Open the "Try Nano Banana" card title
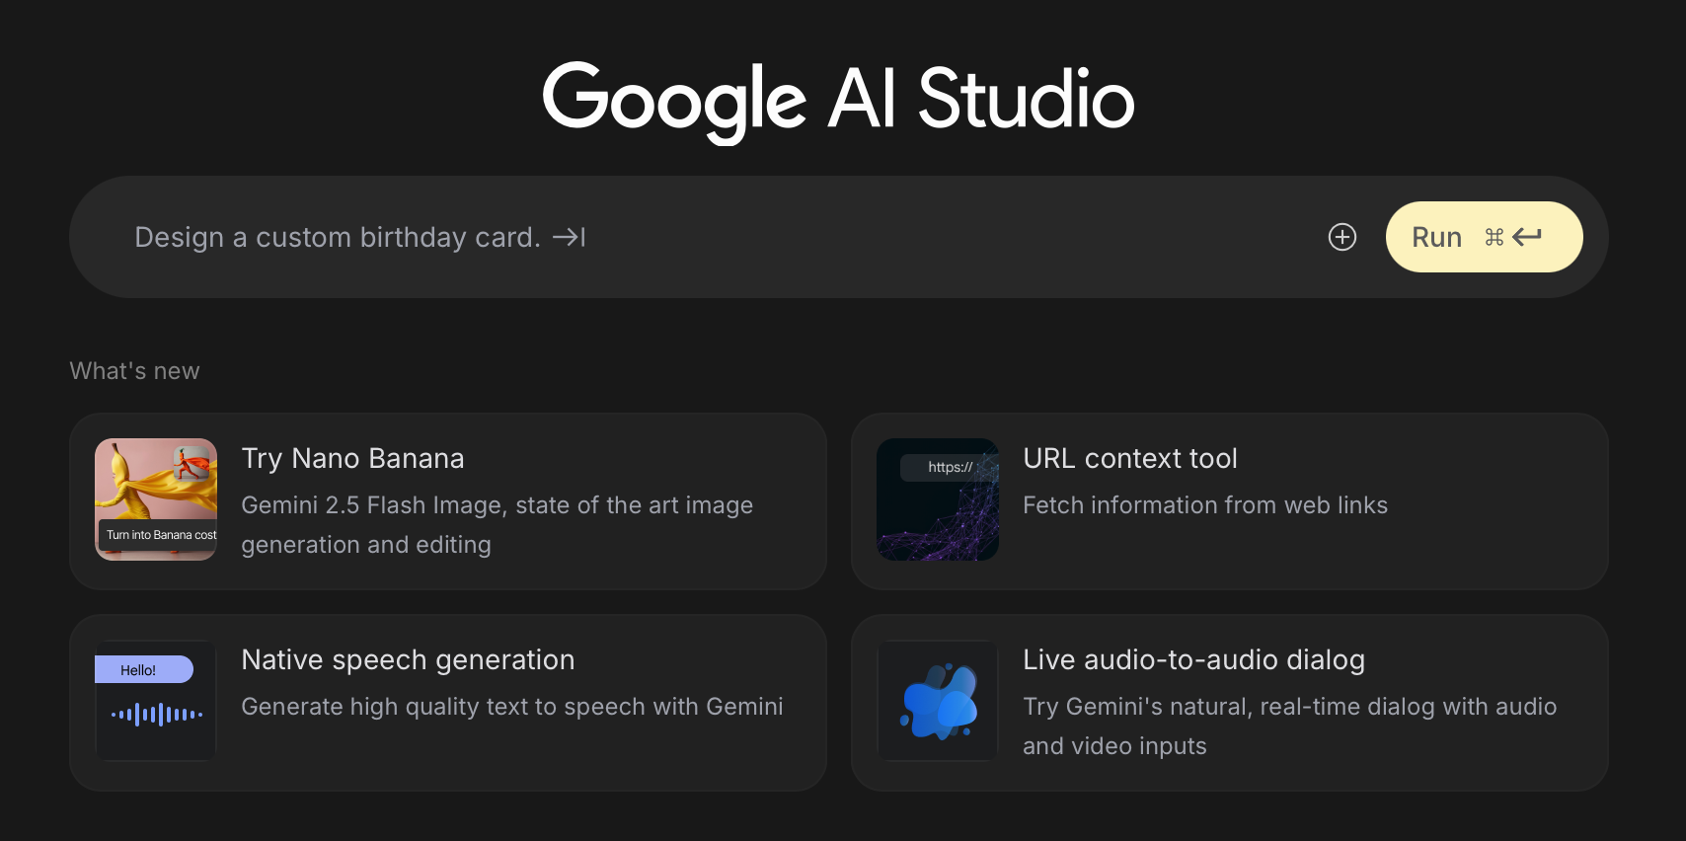 pyautogui.click(x=352, y=458)
